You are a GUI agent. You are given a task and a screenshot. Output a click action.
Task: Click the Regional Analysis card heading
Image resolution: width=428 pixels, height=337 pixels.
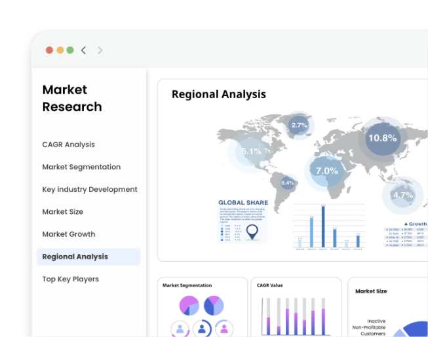[219, 94]
